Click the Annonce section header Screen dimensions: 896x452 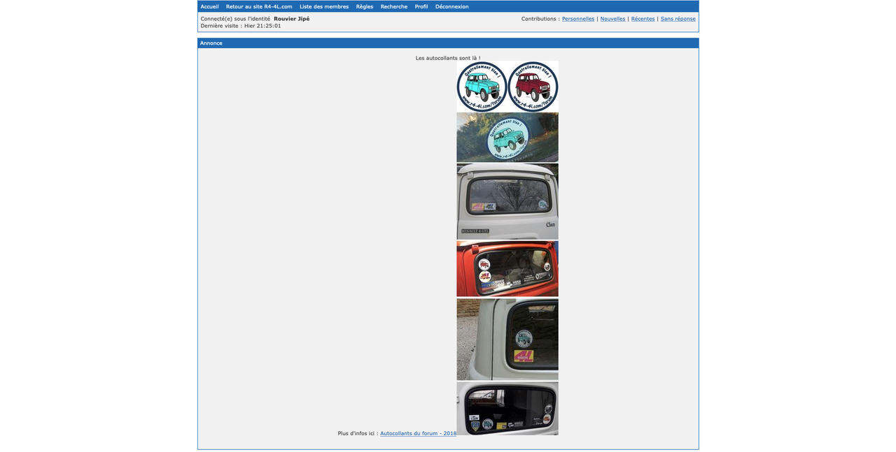click(448, 43)
